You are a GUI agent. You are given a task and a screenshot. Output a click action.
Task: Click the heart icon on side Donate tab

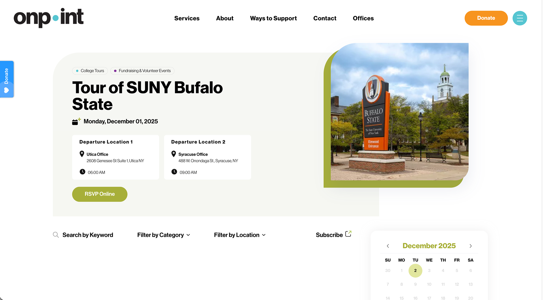click(x=7, y=90)
